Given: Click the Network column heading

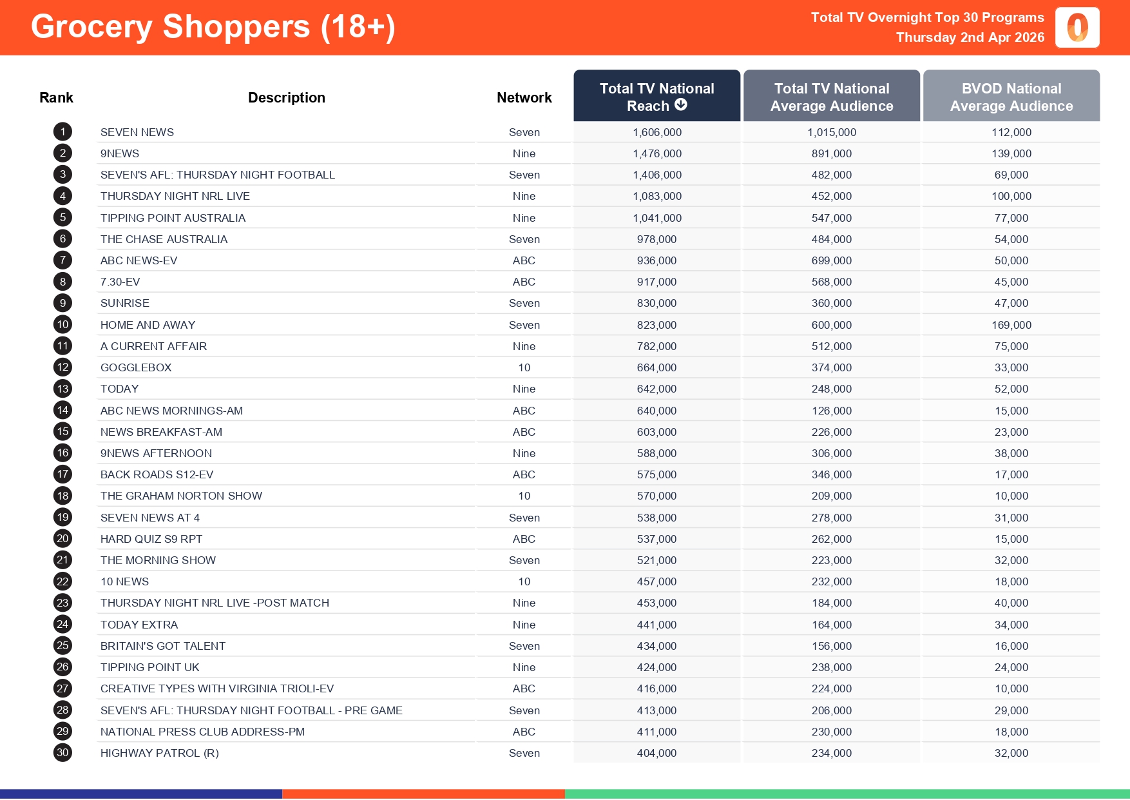Looking at the screenshot, I should 524,98.
